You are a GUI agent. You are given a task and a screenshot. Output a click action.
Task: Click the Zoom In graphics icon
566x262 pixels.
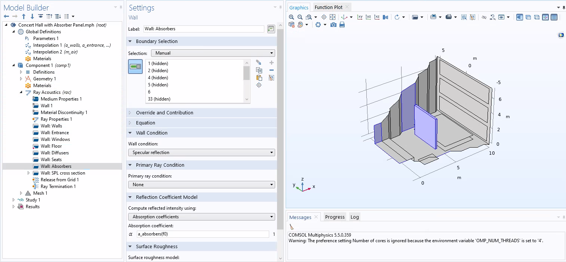coord(292,17)
